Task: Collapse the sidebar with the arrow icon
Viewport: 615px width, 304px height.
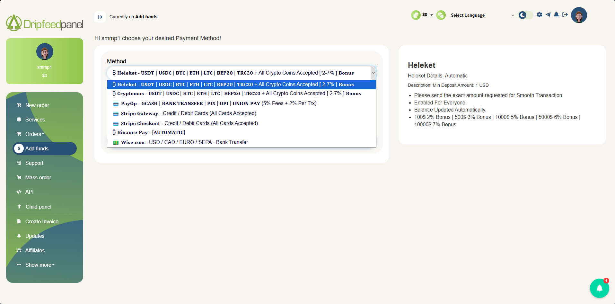Action: (100, 17)
